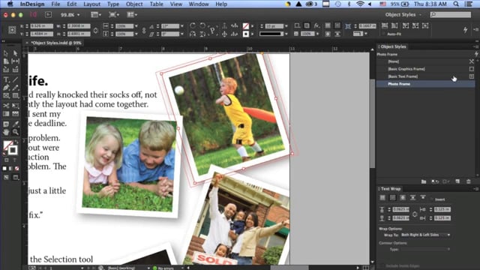Select the Free Transform tool
This screenshot has width=480, height=270.
tap(15, 106)
